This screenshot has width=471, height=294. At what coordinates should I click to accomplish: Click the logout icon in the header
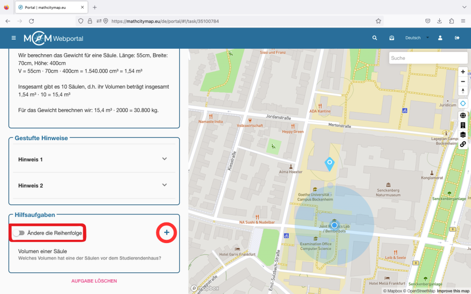(457, 38)
